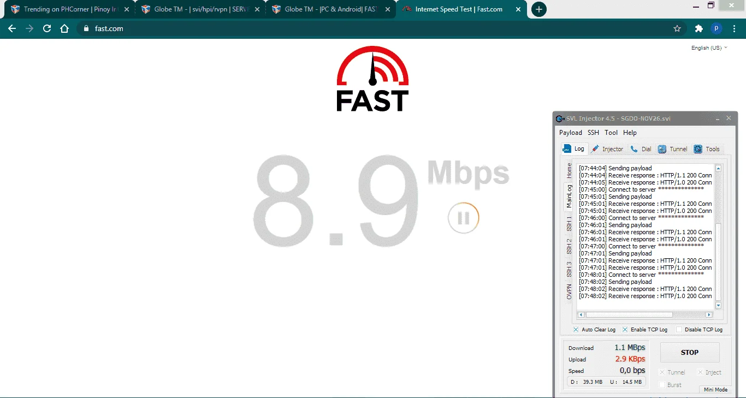The height and width of the screenshot is (398, 746).
Task: Open the SSH 3 vertical log tab
Action: click(569, 269)
